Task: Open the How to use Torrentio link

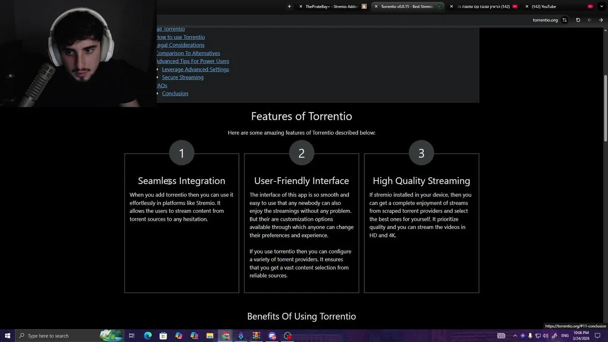Action: tap(180, 37)
